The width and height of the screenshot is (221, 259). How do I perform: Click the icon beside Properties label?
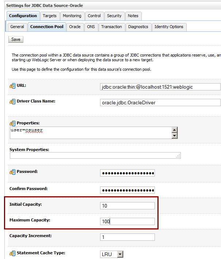pyautogui.click(x=12, y=123)
